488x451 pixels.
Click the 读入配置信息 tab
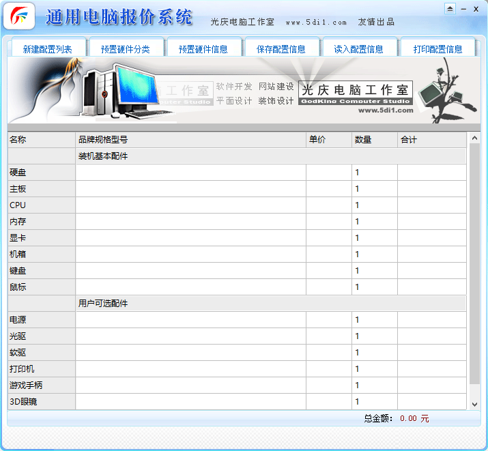pyautogui.click(x=358, y=49)
